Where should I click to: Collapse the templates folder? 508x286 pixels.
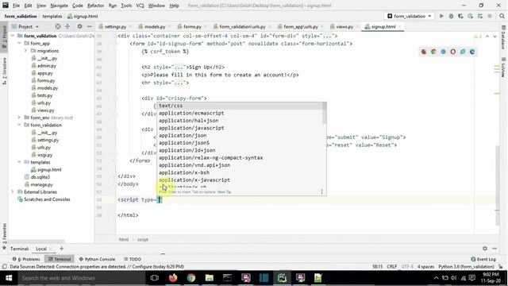tap(19, 162)
